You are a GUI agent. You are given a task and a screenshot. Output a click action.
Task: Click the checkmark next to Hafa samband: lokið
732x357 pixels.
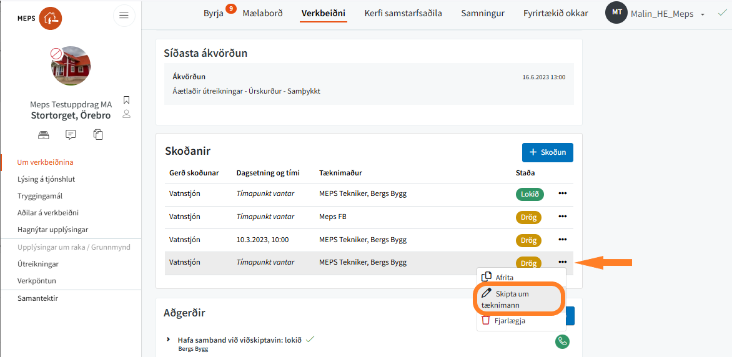310,340
